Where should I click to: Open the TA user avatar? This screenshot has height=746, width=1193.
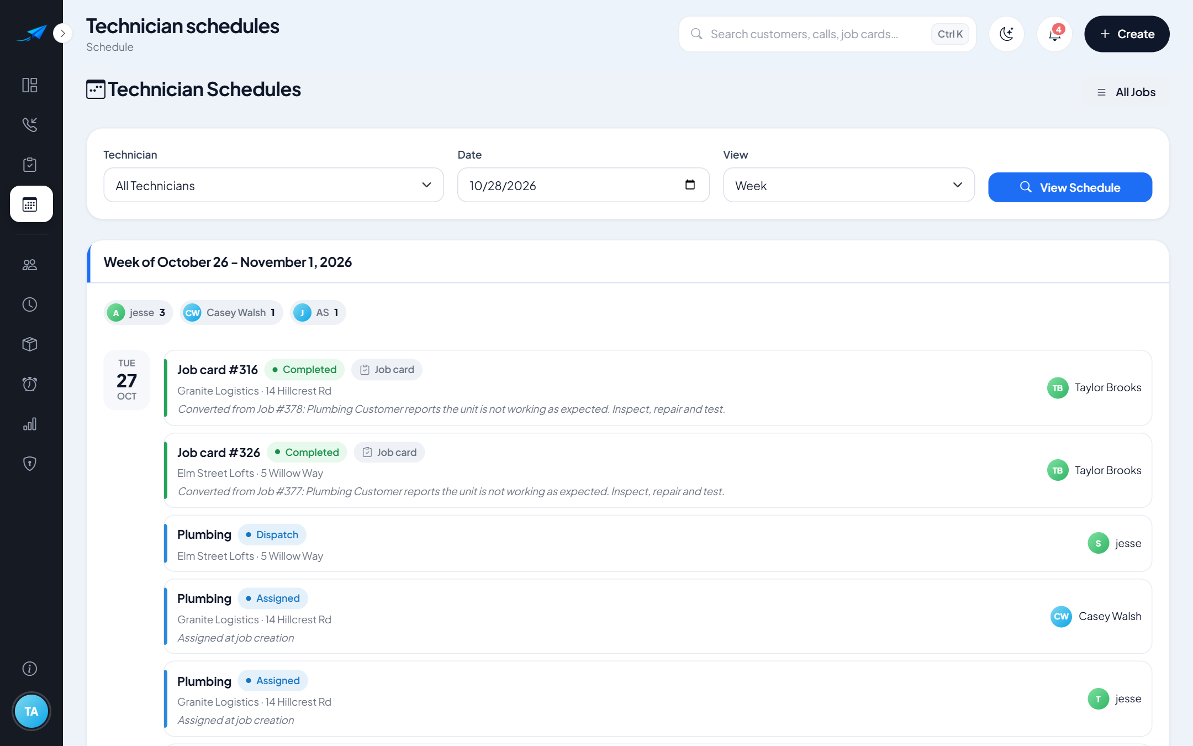(31, 711)
